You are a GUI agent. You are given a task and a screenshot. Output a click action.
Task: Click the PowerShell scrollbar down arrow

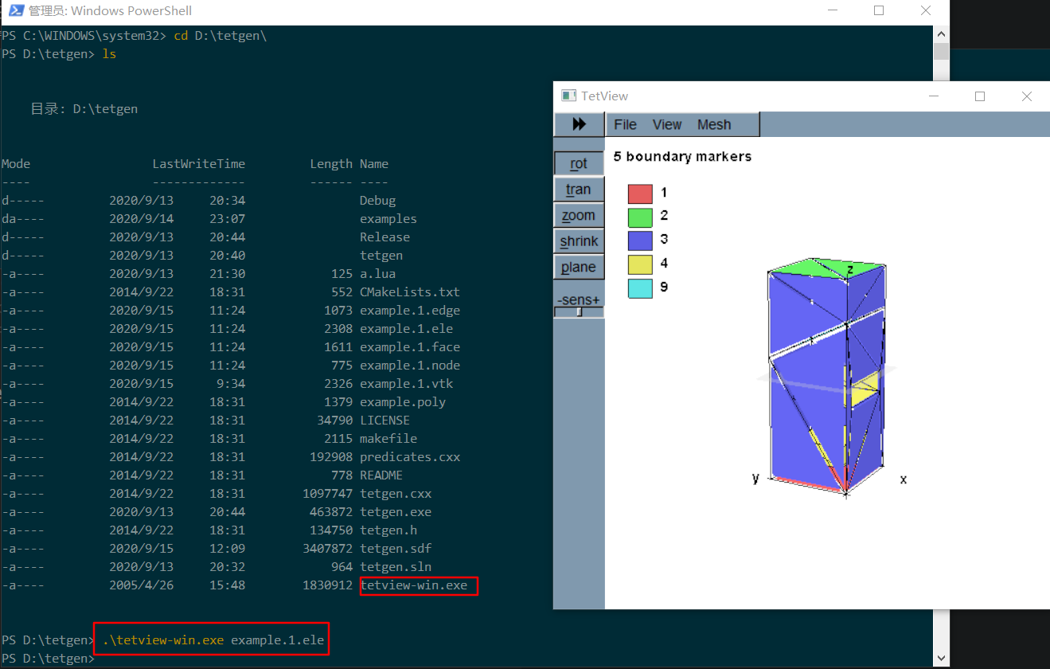(941, 659)
